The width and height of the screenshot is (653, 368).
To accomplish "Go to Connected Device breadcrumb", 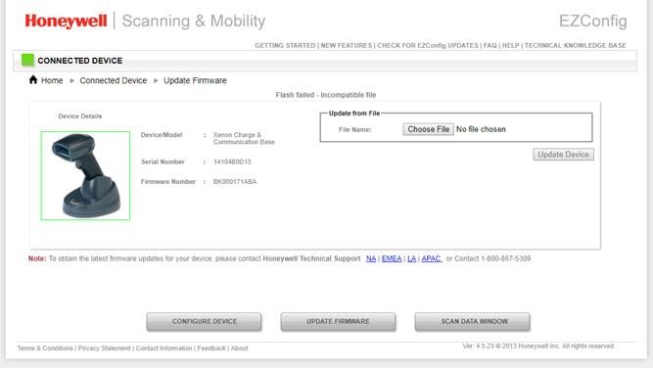I will point(114,80).
